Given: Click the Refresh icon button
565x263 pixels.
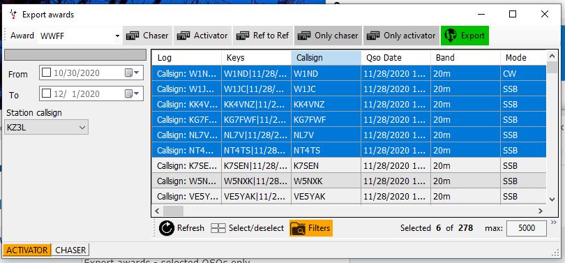Looking at the screenshot, I should tap(181, 228).
